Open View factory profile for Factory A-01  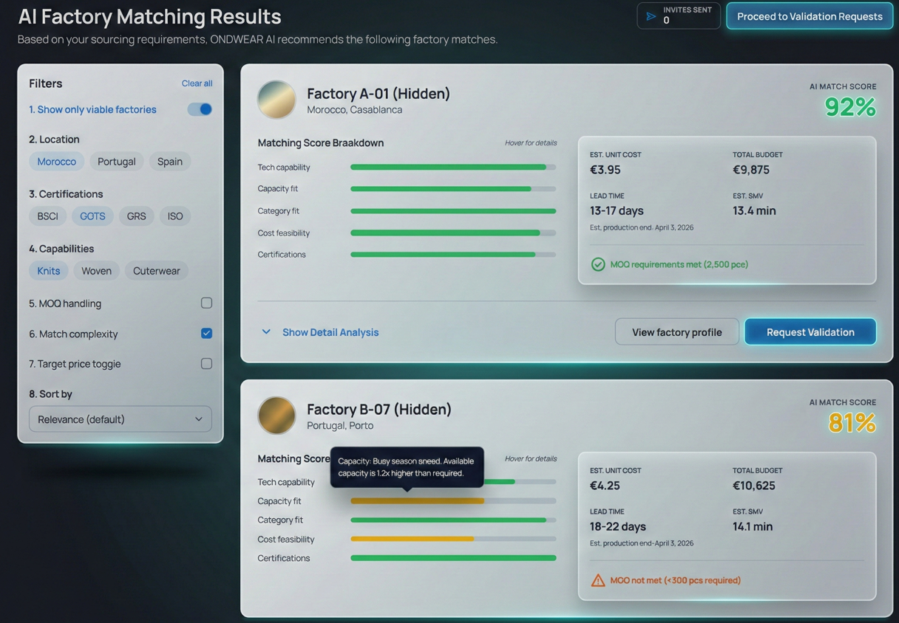676,332
